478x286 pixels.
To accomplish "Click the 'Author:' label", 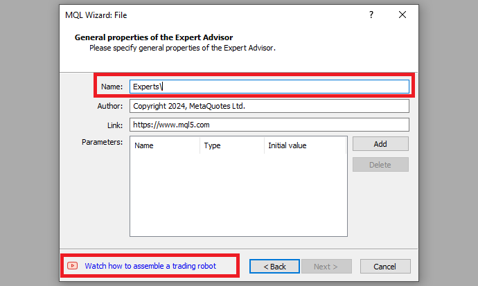I will point(109,106).
